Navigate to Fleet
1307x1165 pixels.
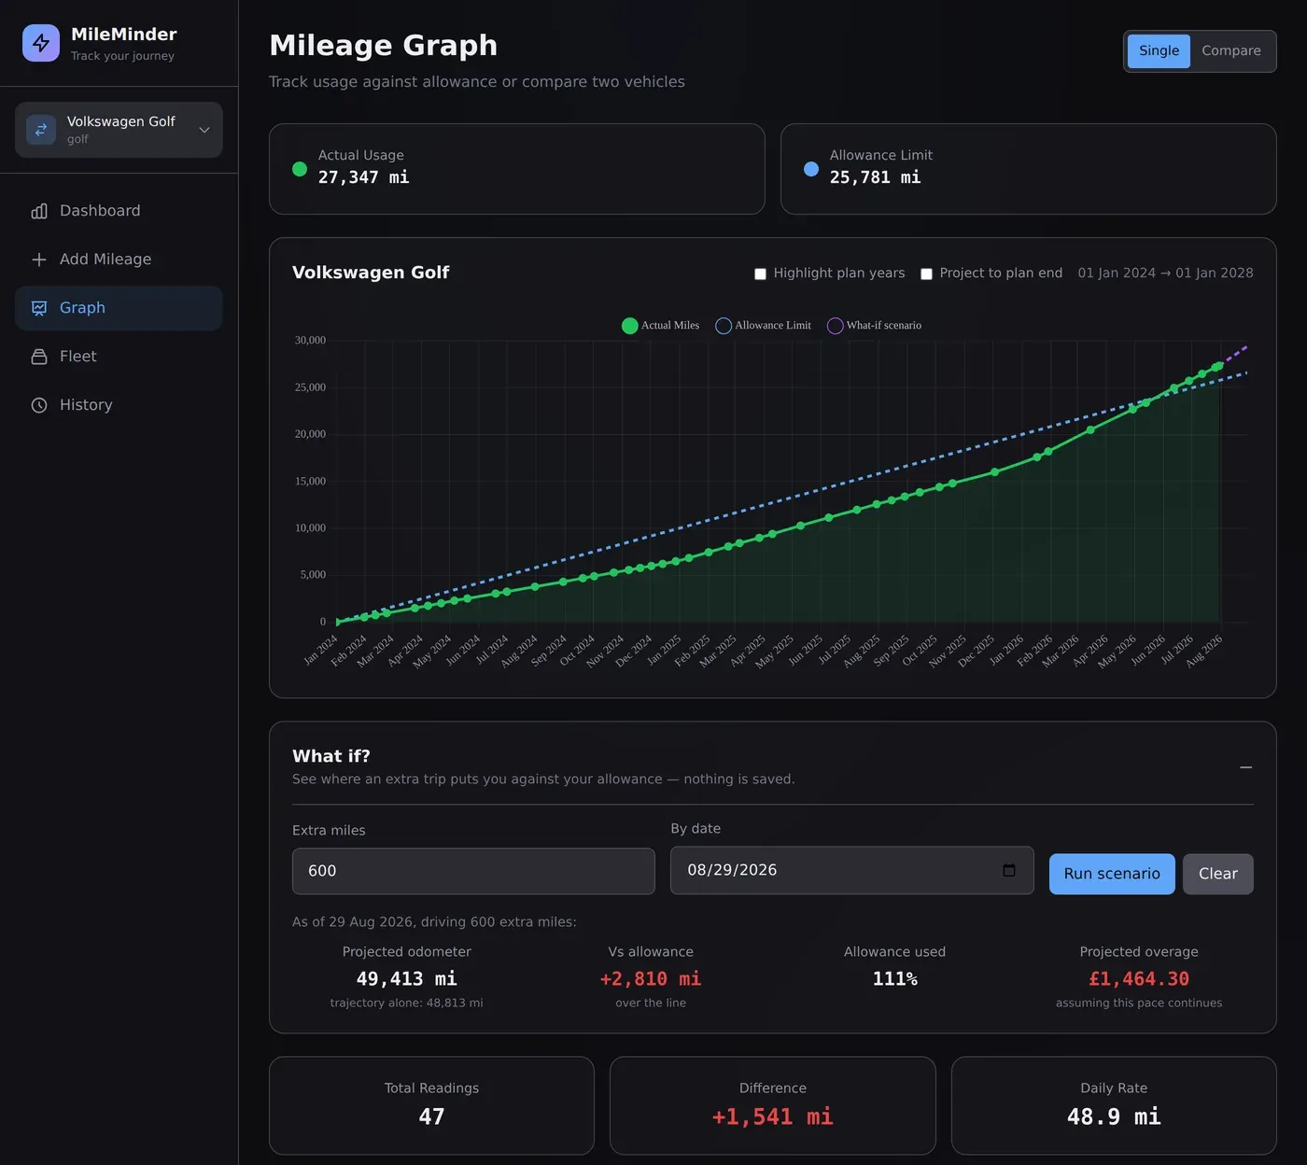(x=119, y=357)
